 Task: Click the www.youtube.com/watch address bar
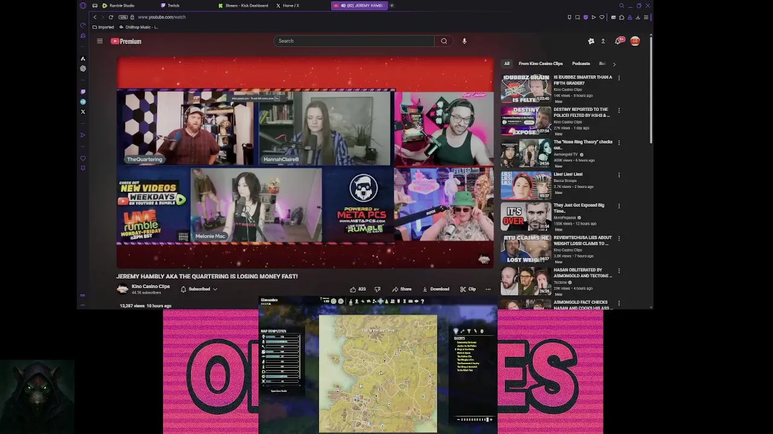(x=161, y=17)
